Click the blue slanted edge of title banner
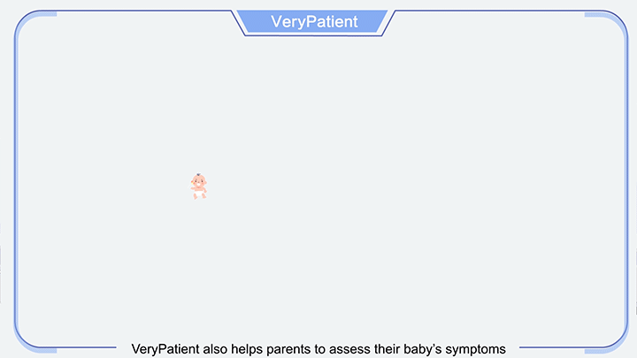Viewport: 637px width, 358px height. click(x=239, y=24)
